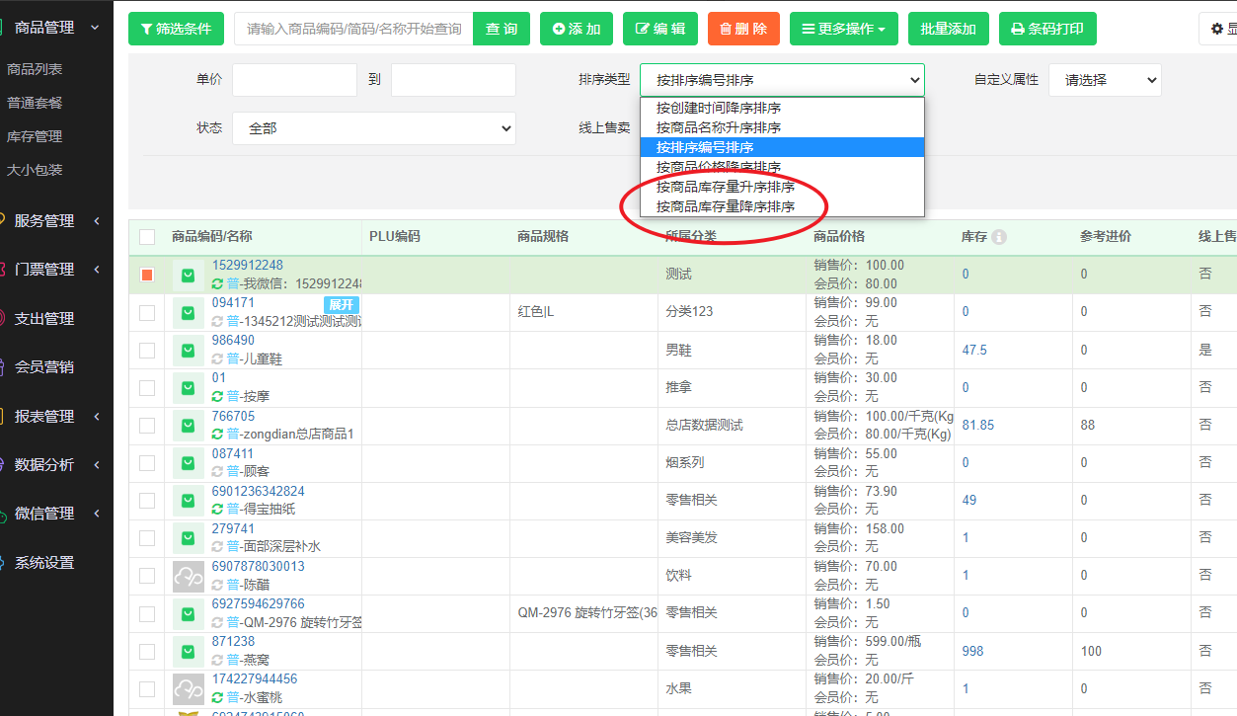Click the product search input field
Screen dimensions: 1237x716
[353, 29]
